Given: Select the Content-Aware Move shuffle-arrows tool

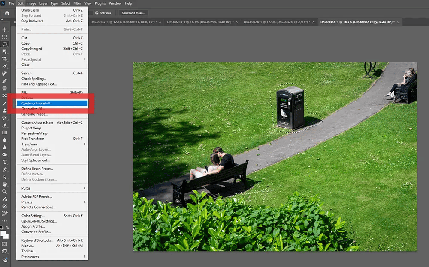Looking at the screenshot, I should 5,96.
